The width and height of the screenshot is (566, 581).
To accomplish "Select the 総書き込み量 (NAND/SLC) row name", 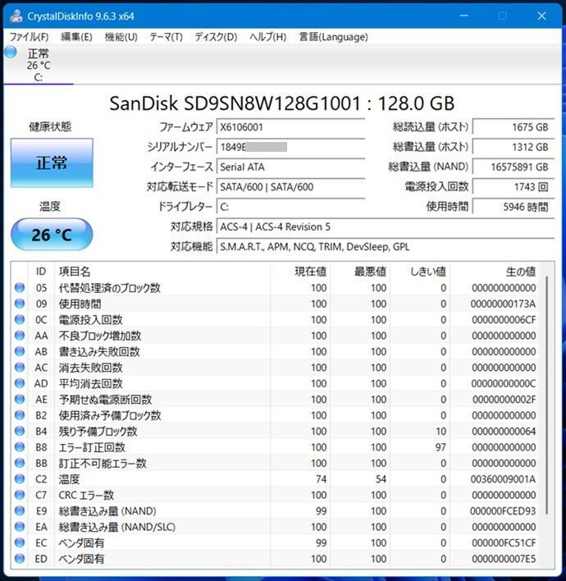I will [x=117, y=527].
